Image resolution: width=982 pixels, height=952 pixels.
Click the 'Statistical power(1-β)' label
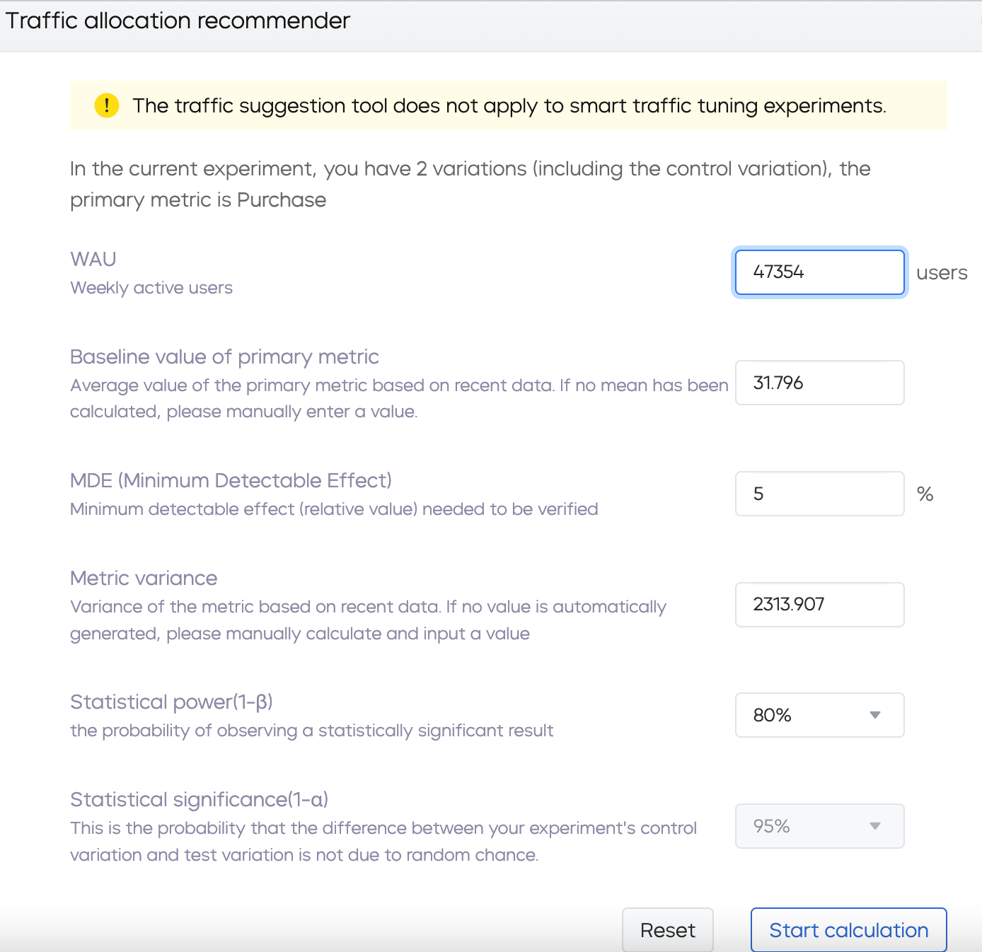tap(171, 702)
